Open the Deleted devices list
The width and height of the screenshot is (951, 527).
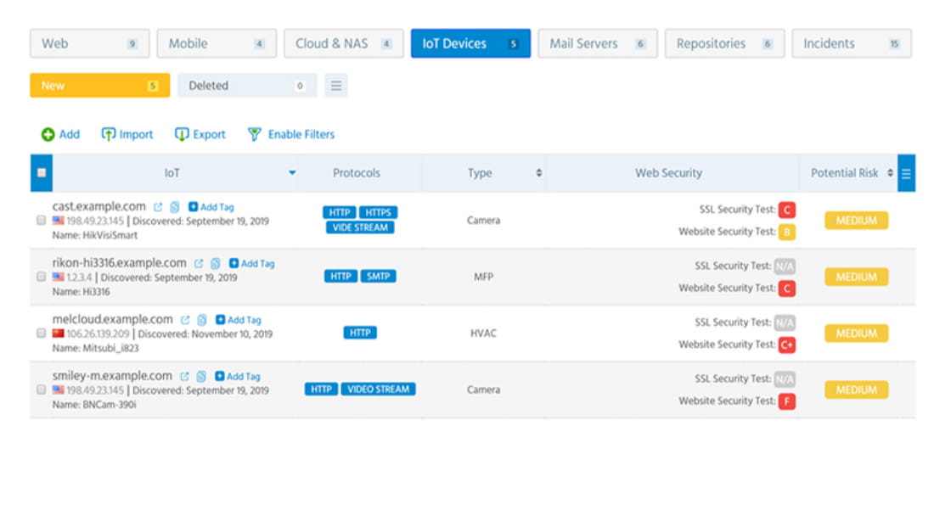246,86
